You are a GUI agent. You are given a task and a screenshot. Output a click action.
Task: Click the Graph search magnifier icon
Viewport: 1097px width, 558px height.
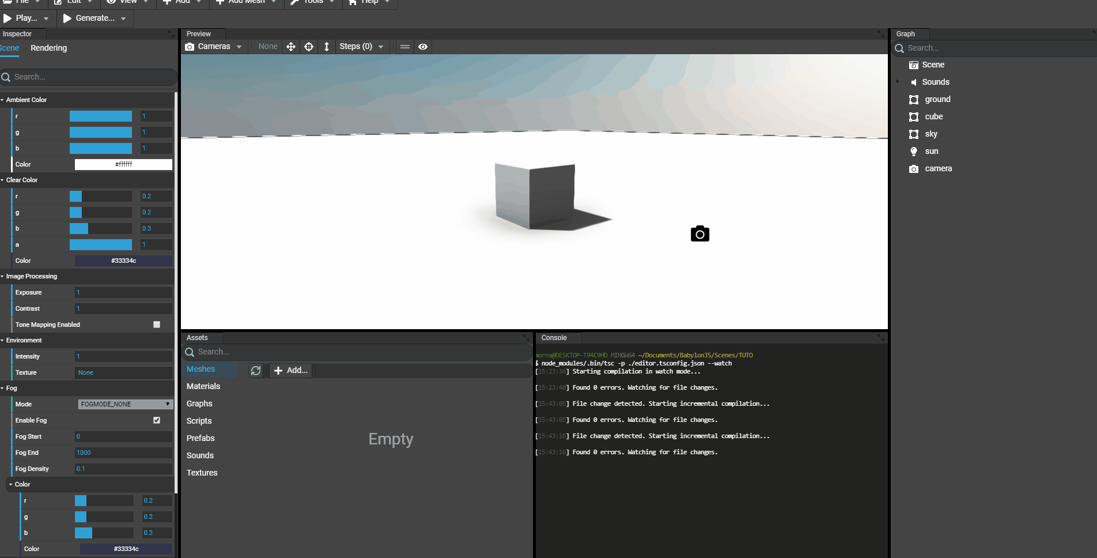coord(899,48)
